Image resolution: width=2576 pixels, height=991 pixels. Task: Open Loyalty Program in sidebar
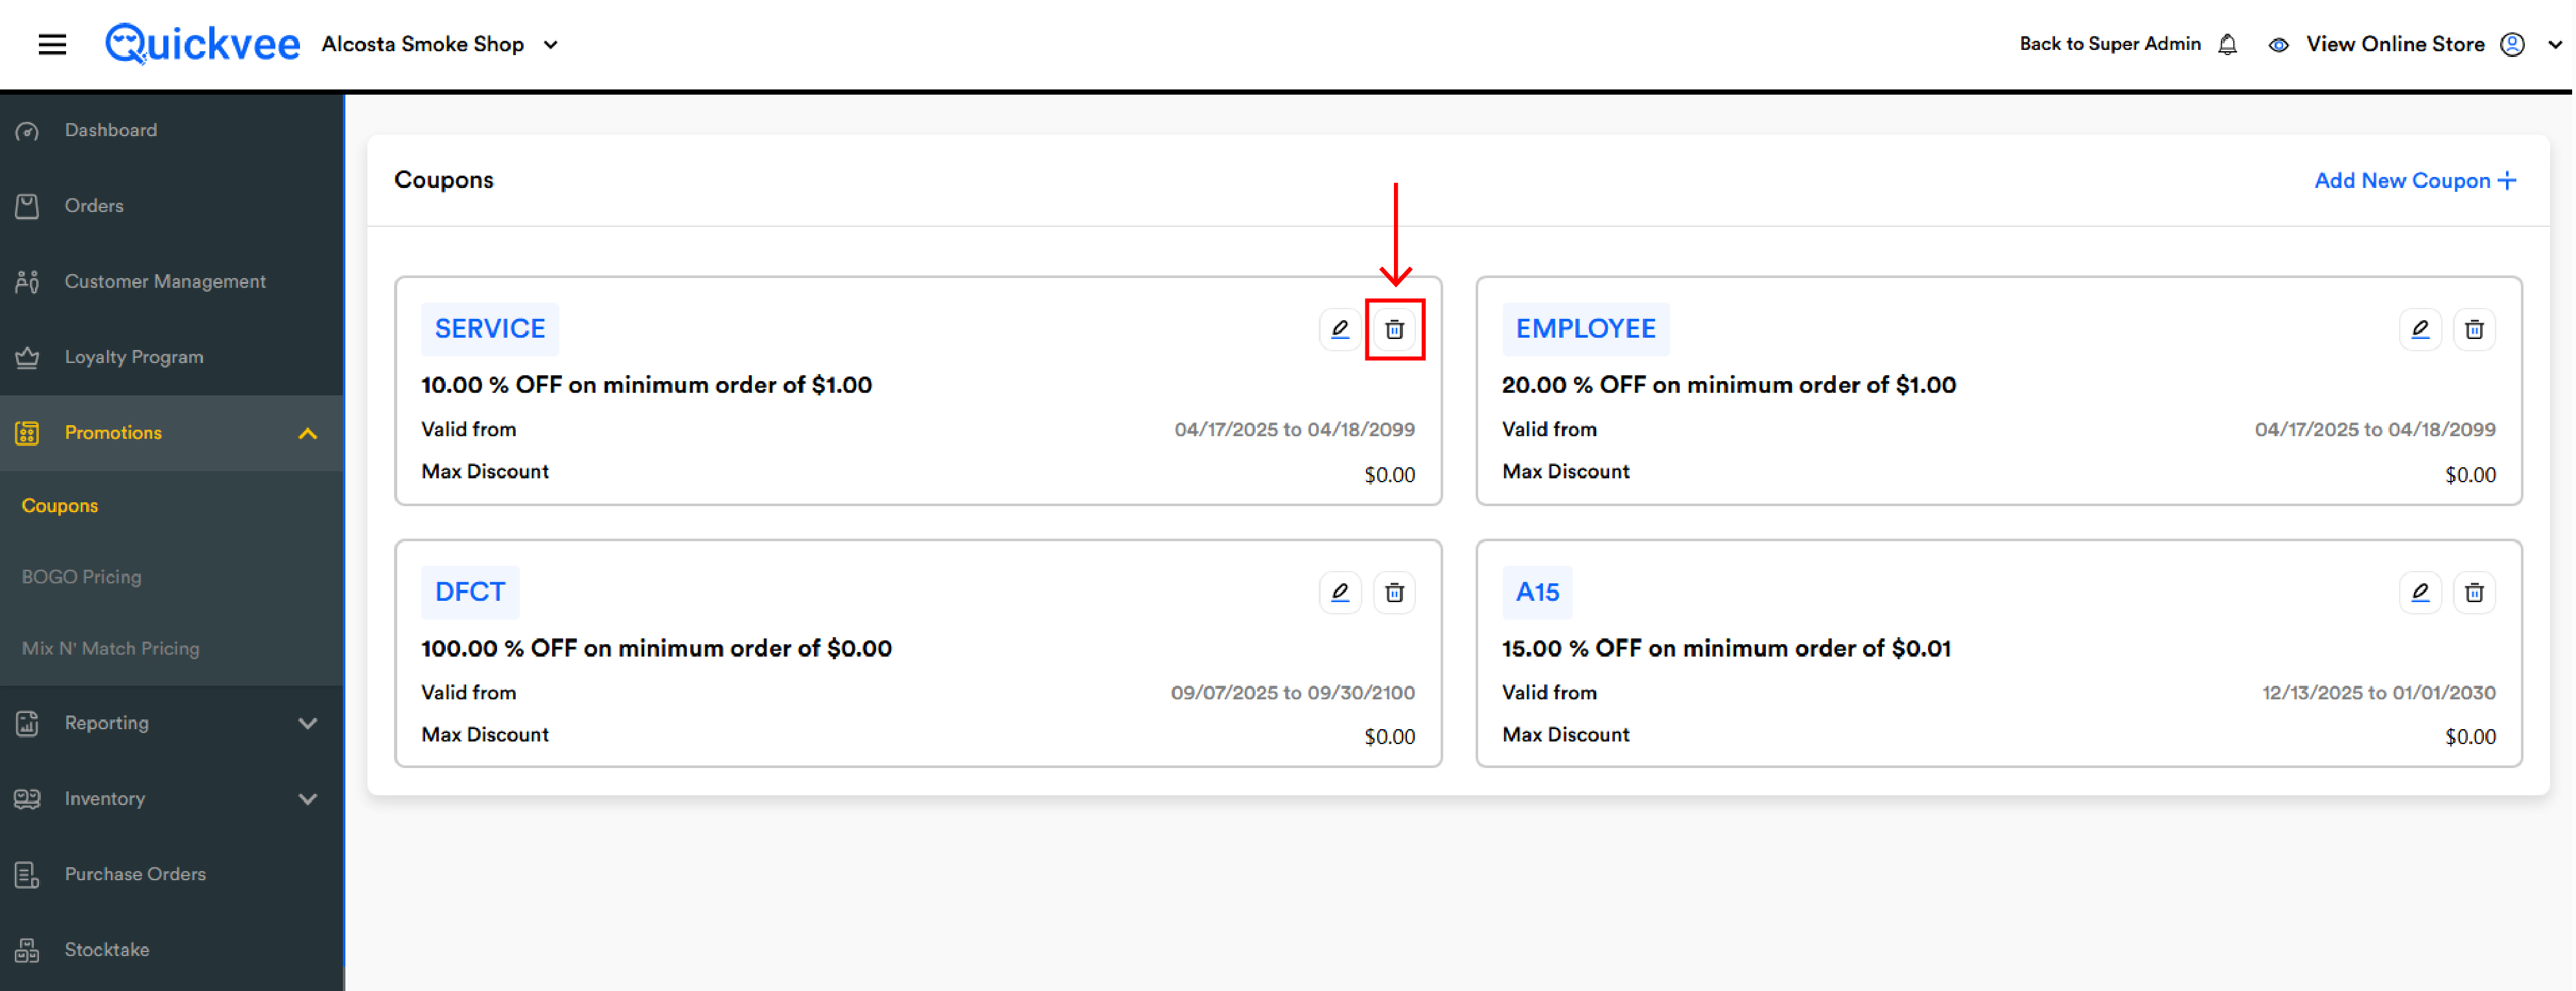pyautogui.click(x=134, y=357)
